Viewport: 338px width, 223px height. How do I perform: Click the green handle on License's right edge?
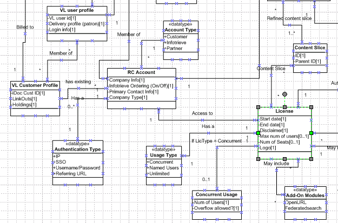[312, 133]
